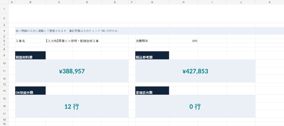This screenshot has height=126, width=284.
Task: Select row header 18
Action: pos(4,120)
